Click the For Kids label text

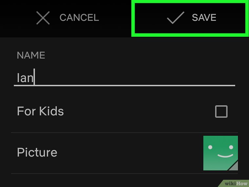[x=40, y=112]
